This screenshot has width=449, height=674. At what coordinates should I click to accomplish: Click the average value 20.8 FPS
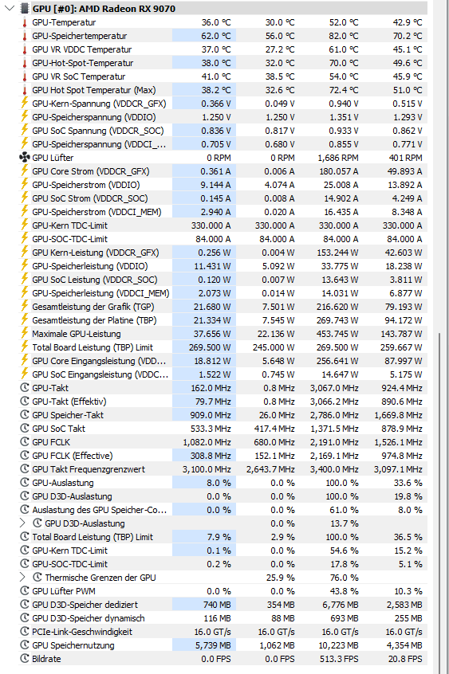tap(405, 659)
